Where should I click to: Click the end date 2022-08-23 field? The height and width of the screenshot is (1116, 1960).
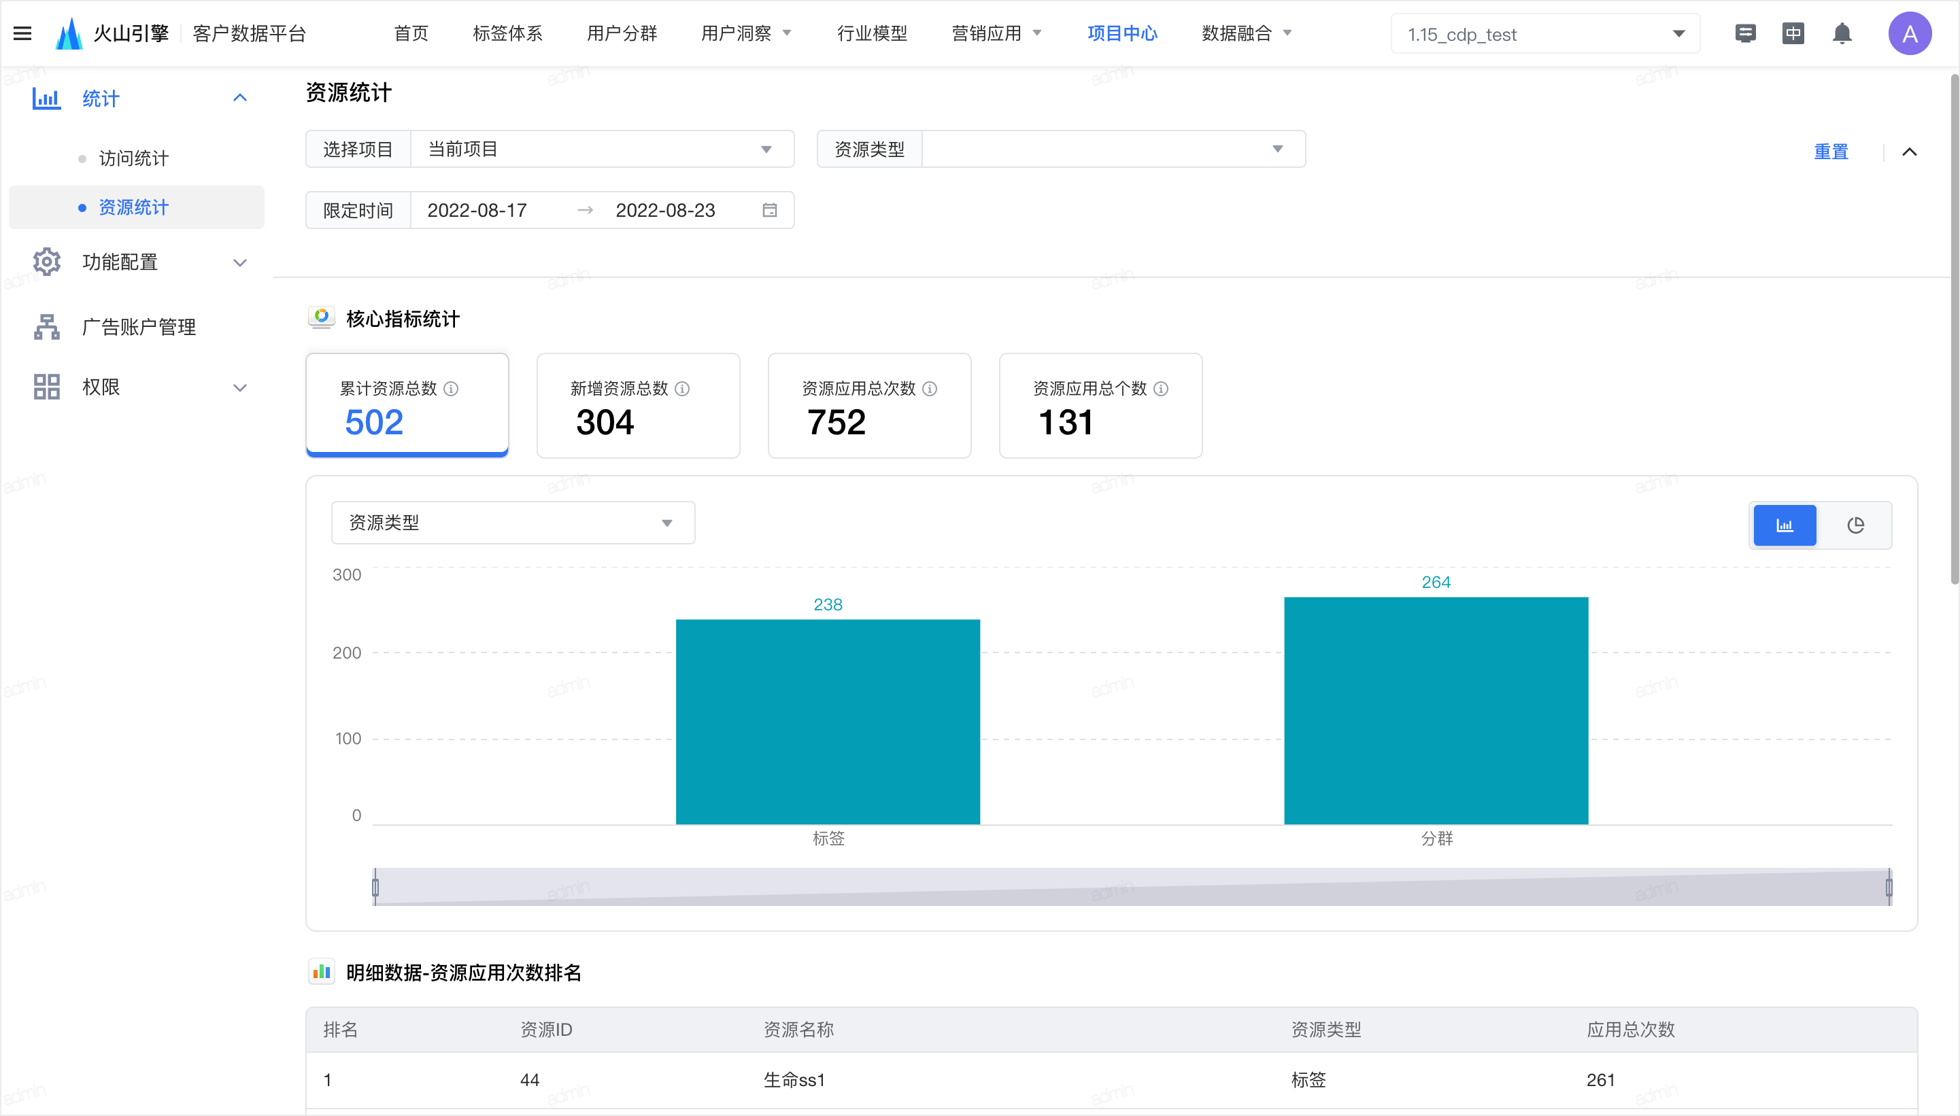pos(665,210)
